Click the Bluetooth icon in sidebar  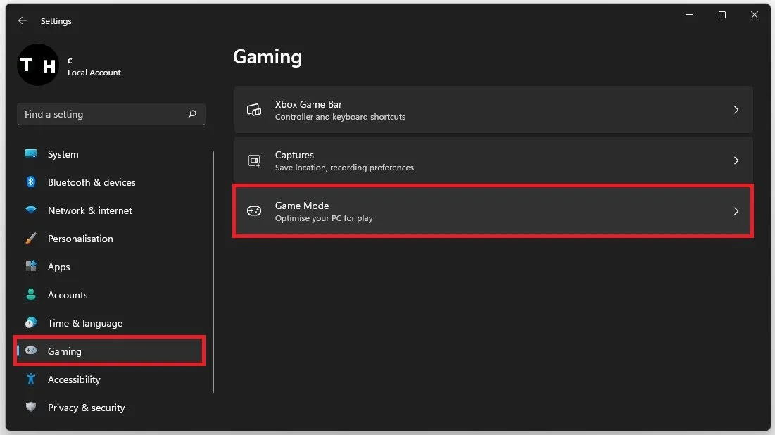(x=31, y=182)
